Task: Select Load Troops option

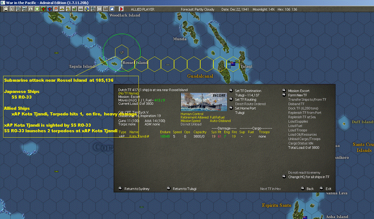Action: (298, 130)
